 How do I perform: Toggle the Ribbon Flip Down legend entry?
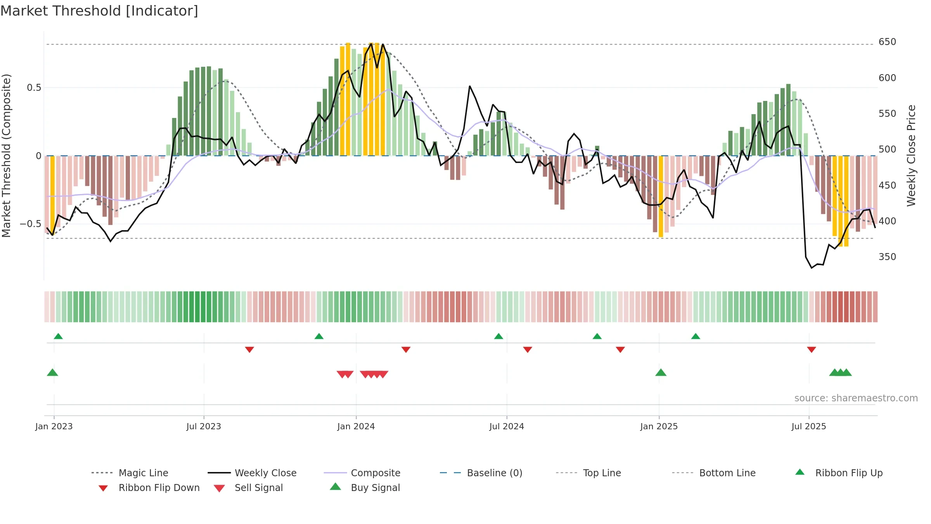click(149, 488)
